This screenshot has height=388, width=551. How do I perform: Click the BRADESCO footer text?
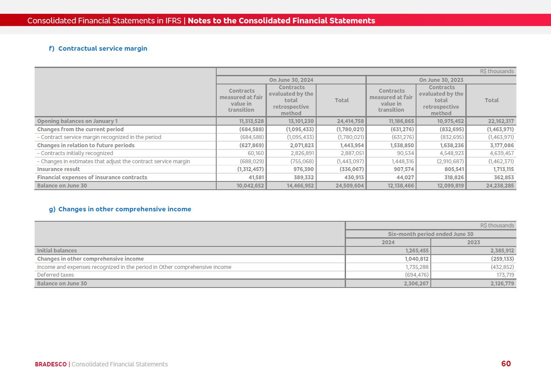(51, 364)
